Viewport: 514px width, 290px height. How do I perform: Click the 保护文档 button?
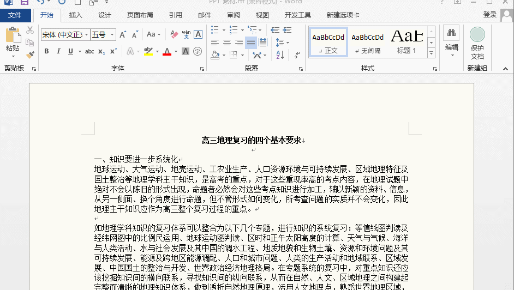[477, 44]
